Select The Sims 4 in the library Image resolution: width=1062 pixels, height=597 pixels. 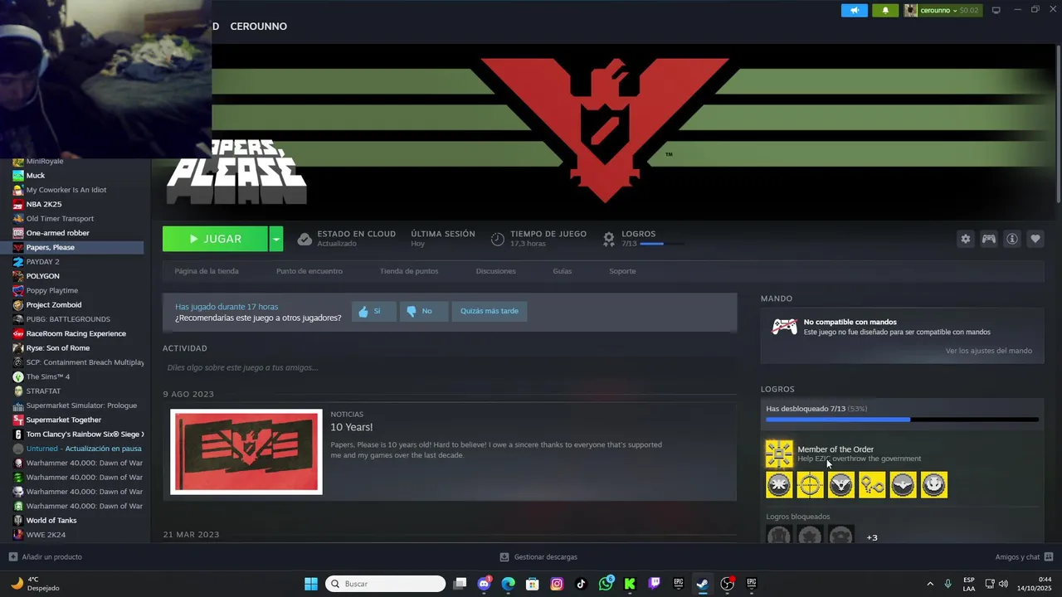pyautogui.click(x=48, y=376)
